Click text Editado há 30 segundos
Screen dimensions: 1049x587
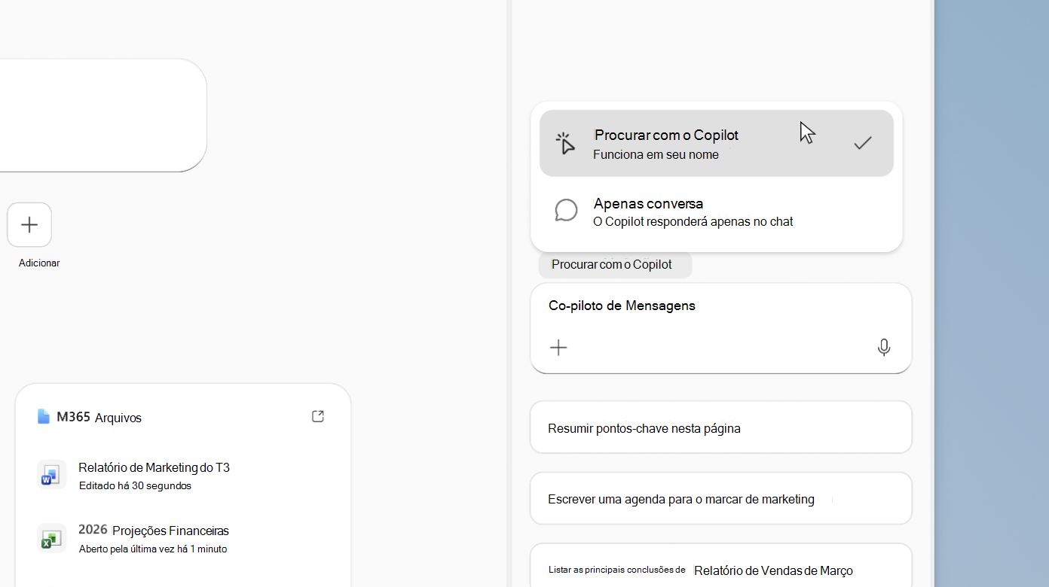point(135,485)
